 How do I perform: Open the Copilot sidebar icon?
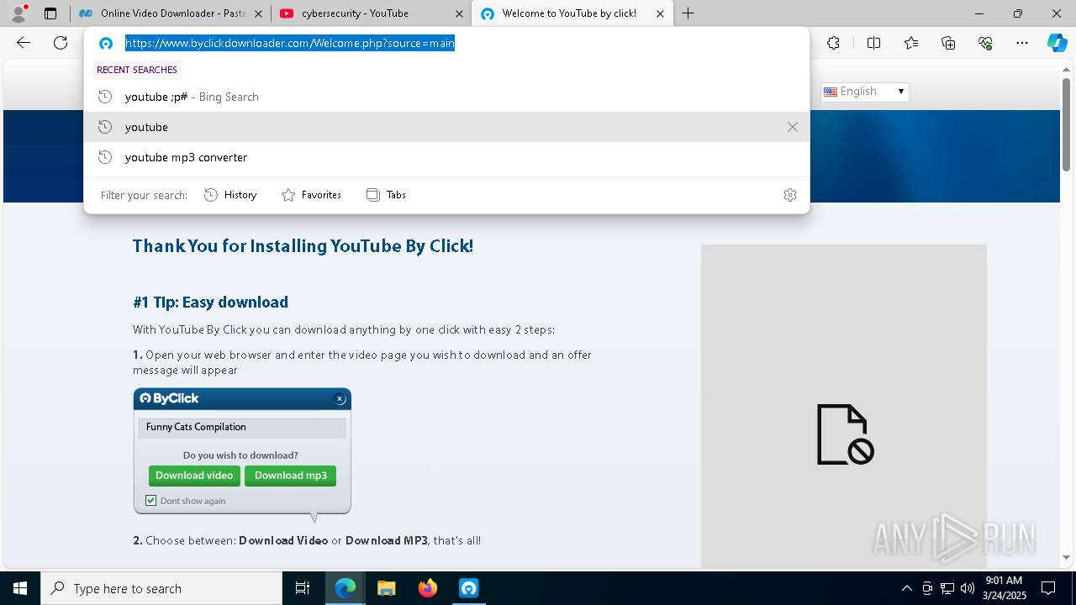pyautogui.click(x=1057, y=43)
